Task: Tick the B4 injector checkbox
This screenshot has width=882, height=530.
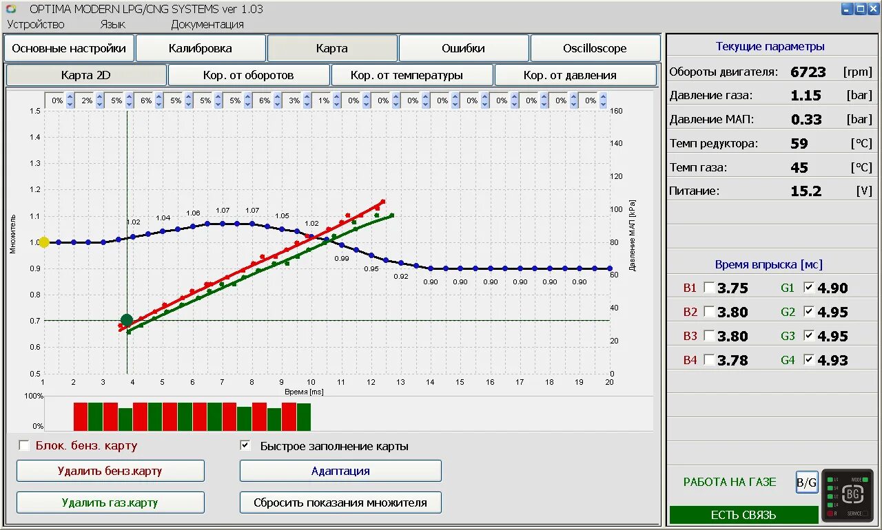Action: coord(709,360)
